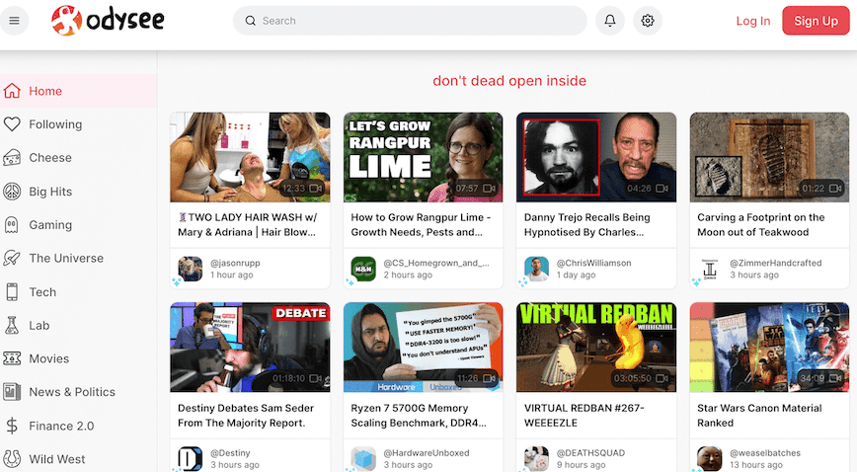The height and width of the screenshot is (472, 857).
Task: Click the Gaming icon in the sidebar
Action: click(x=12, y=225)
